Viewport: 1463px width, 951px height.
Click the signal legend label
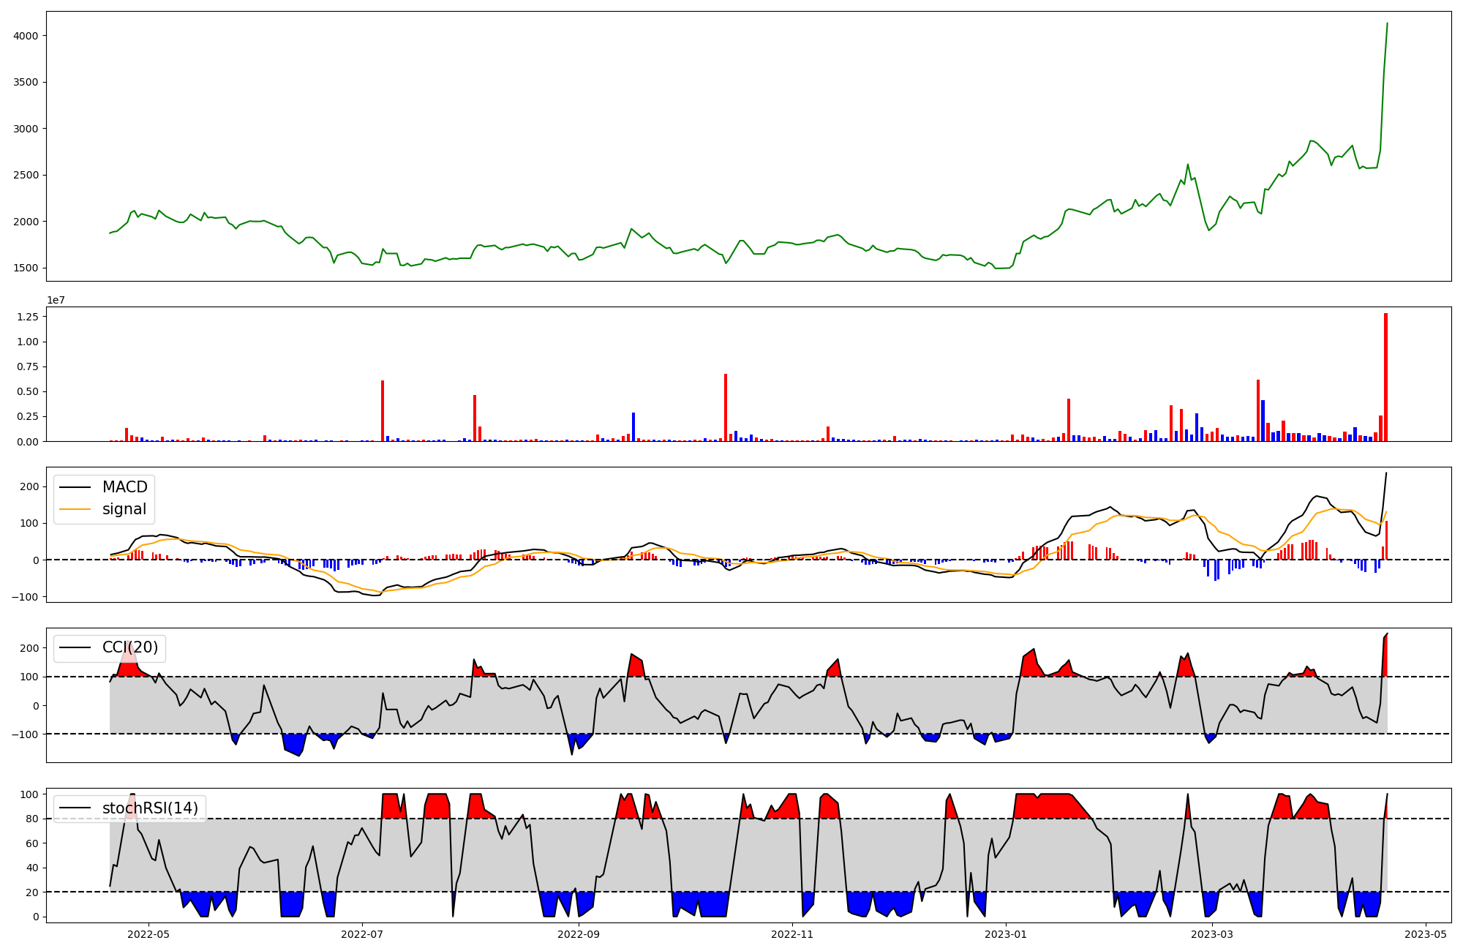124,509
